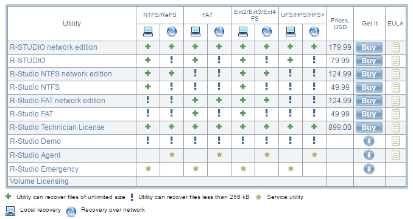Viewport: 413px width, 219px height.
Task: View the EULA icon for R-Studio Agent
Action: pos(395,155)
